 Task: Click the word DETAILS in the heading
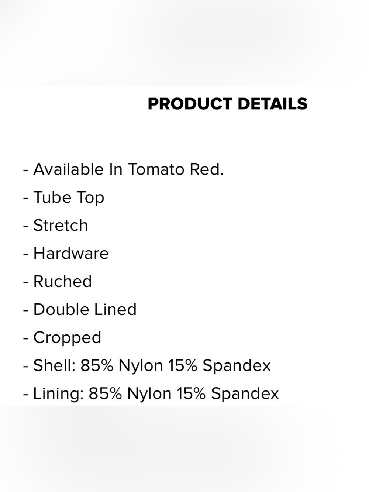click(x=272, y=104)
